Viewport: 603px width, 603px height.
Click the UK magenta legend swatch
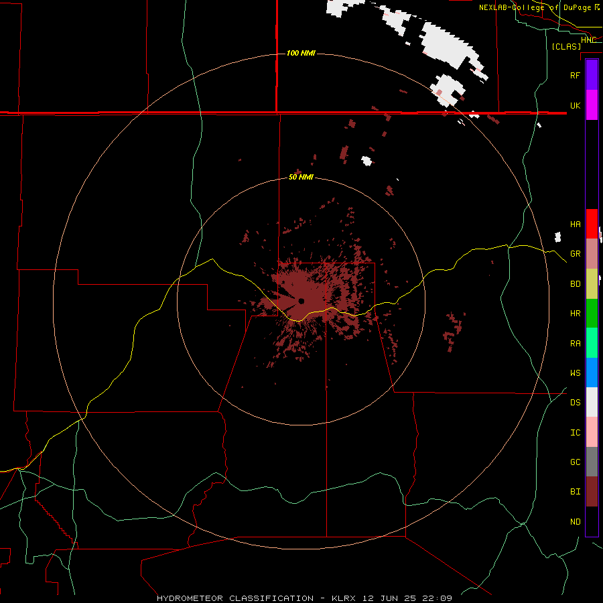point(592,105)
